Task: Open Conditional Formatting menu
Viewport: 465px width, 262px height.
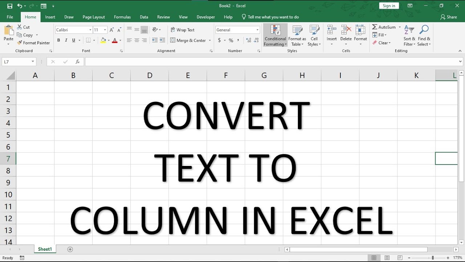Action: point(275,36)
